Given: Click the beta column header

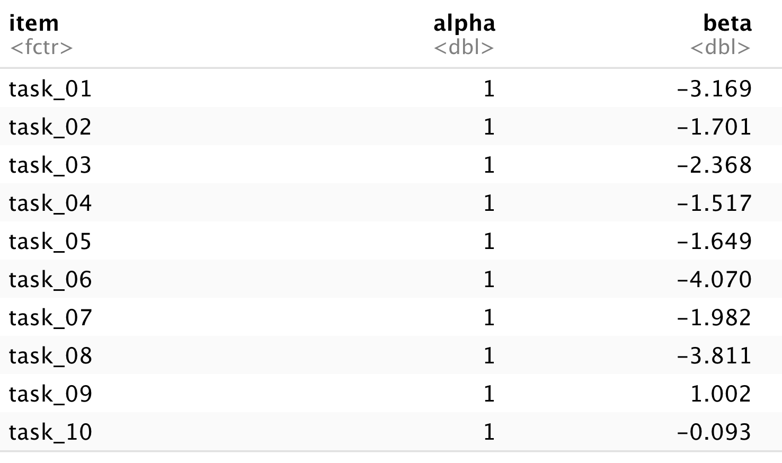Looking at the screenshot, I should click(x=727, y=24).
